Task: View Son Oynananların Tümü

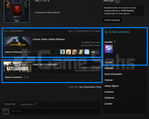Action: pos(90,87)
